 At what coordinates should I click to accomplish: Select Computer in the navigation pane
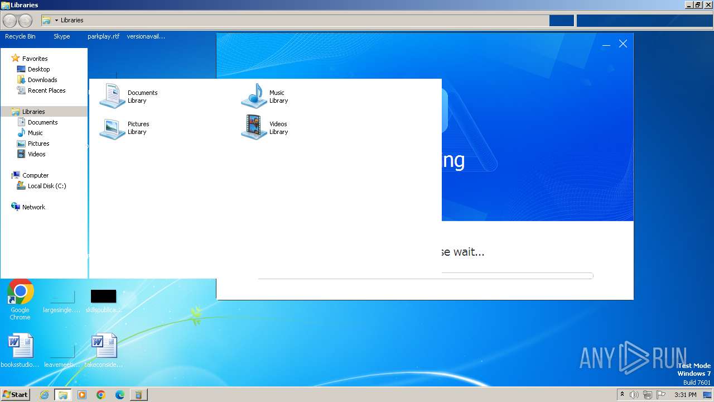pos(35,175)
